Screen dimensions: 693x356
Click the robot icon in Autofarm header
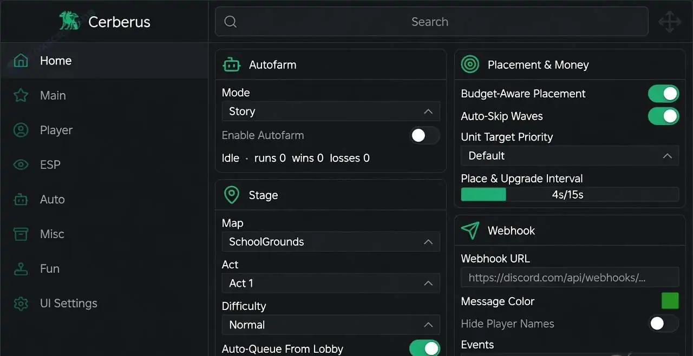(x=232, y=65)
